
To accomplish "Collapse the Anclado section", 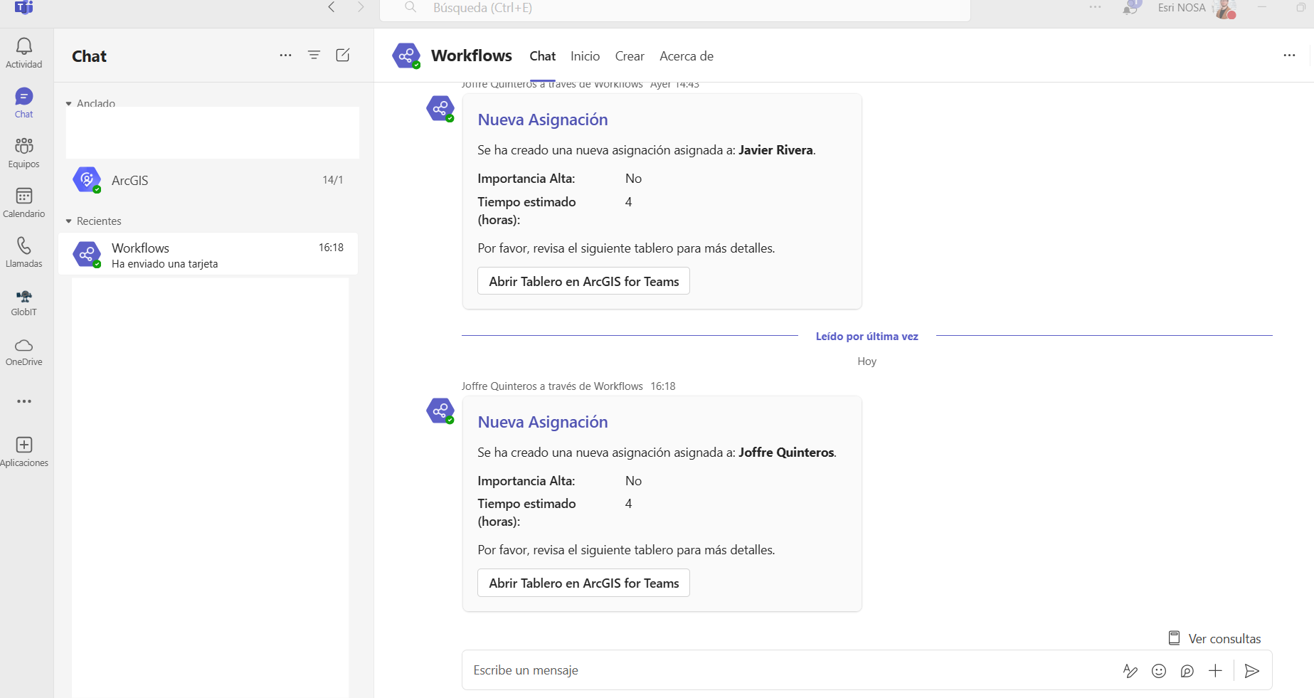I will 69,104.
